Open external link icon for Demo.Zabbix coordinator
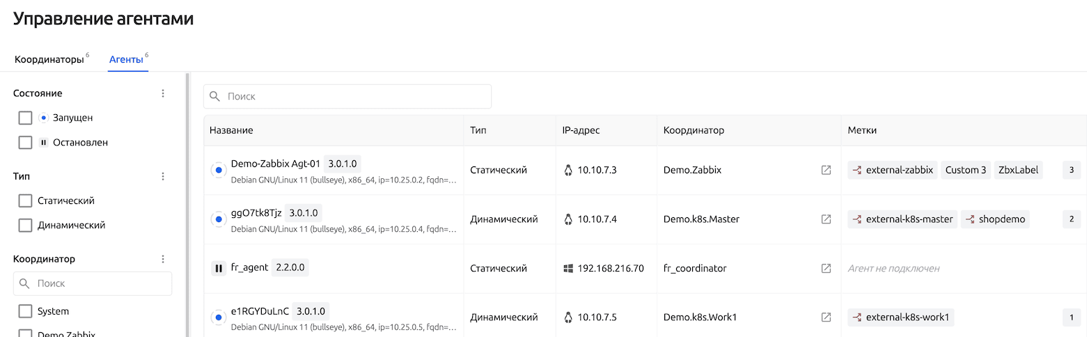 coord(826,170)
